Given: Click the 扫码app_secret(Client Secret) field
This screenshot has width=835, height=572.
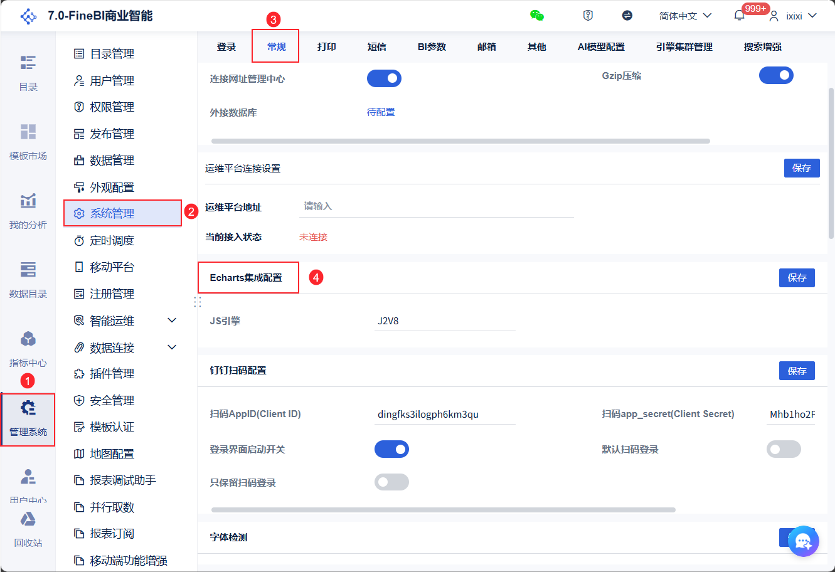Looking at the screenshot, I should click(x=790, y=415).
